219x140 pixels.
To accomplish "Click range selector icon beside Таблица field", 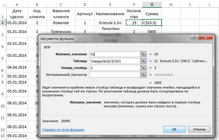I will [x=143, y=61].
